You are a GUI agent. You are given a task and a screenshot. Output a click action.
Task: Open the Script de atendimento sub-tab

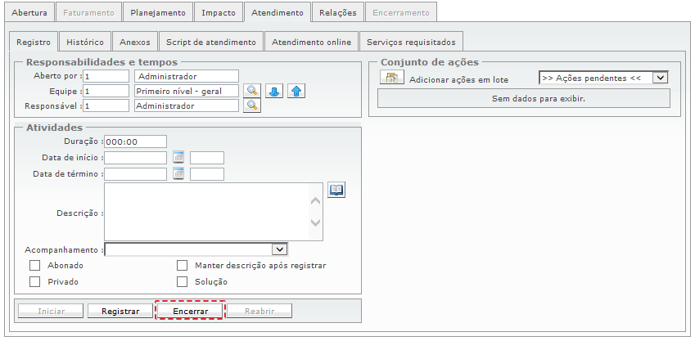click(x=211, y=42)
